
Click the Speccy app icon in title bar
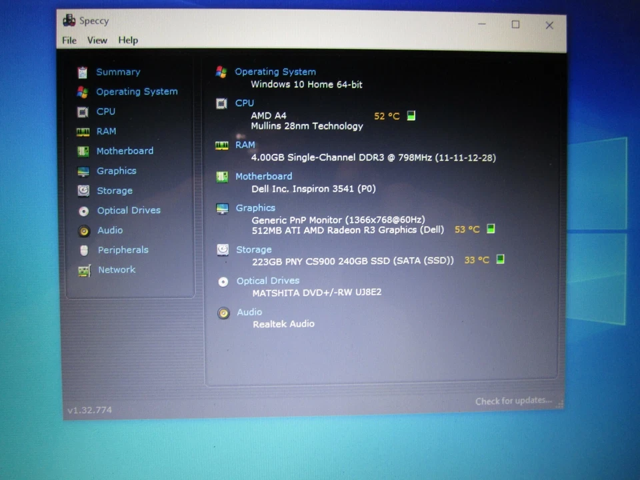tap(69, 20)
